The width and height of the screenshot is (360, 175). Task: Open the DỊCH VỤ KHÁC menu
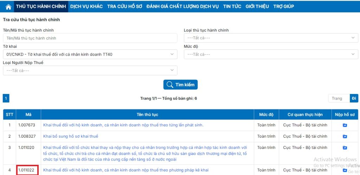86,6
